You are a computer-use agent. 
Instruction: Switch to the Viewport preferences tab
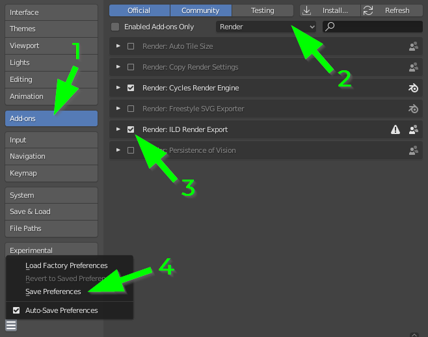(x=51, y=46)
